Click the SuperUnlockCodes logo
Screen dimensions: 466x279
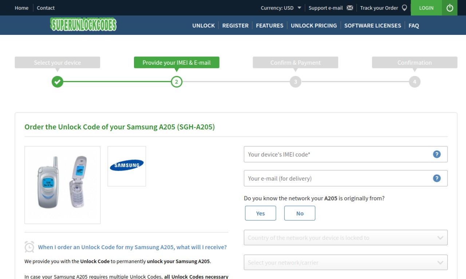pyautogui.click(x=83, y=25)
